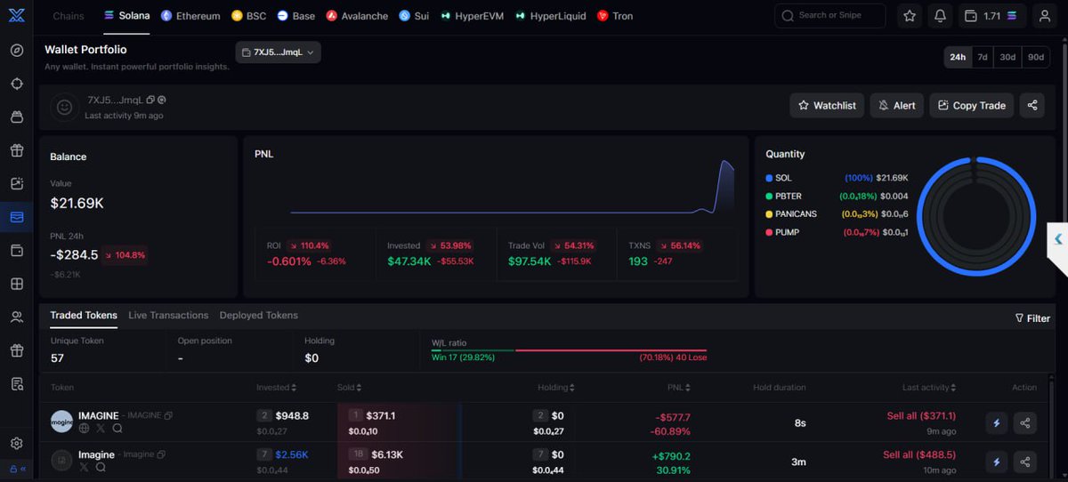Image resolution: width=1068 pixels, height=482 pixels.
Task: Open sidebar settings gear
Action: pos(17,444)
